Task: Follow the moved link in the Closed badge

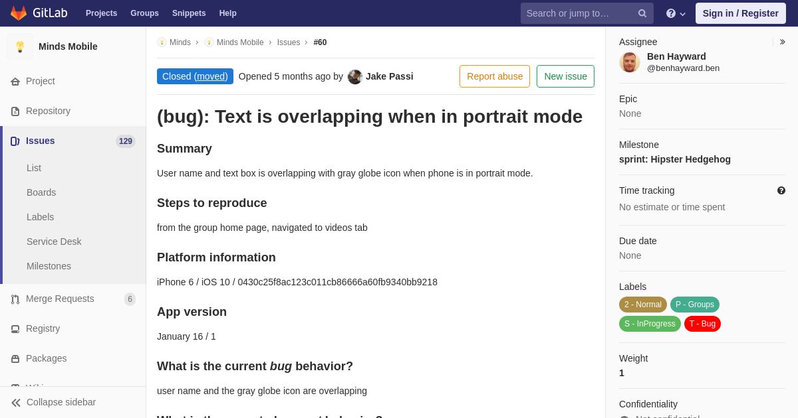Action: tap(211, 76)
